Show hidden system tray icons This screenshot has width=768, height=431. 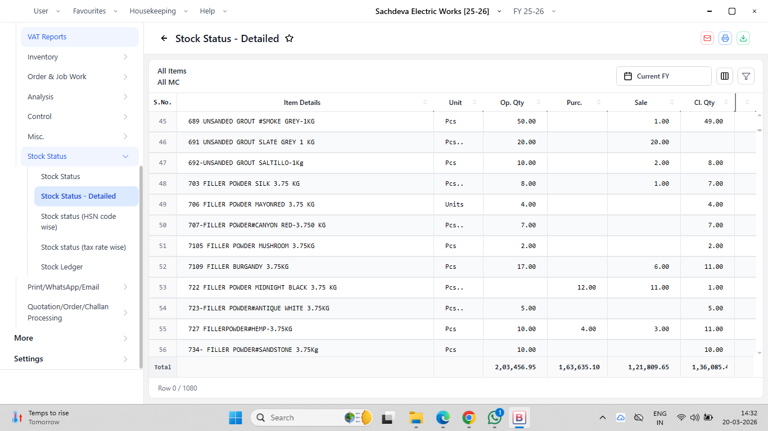tap(603, 418)
